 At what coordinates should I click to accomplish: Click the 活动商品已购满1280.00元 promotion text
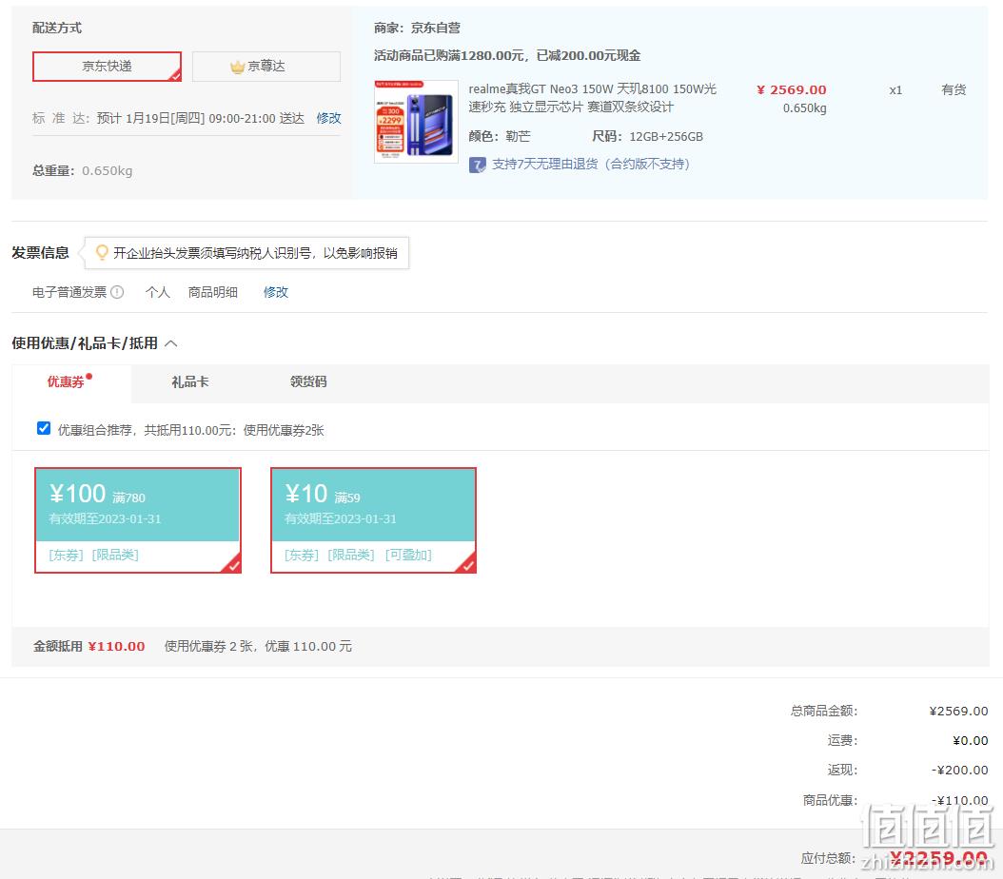507,55
